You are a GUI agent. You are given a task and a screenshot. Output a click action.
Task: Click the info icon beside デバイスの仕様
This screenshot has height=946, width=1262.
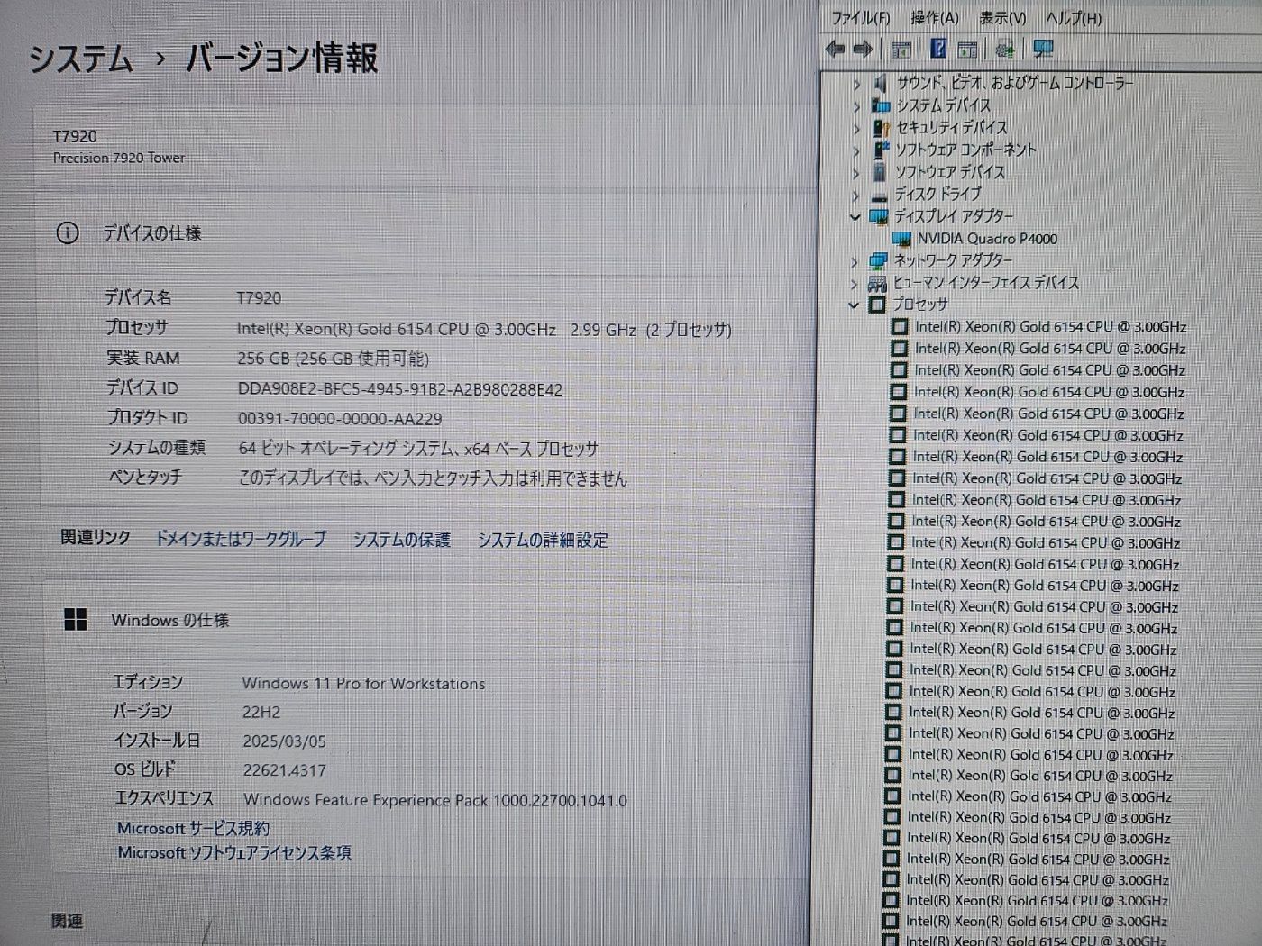coord(68,233)
